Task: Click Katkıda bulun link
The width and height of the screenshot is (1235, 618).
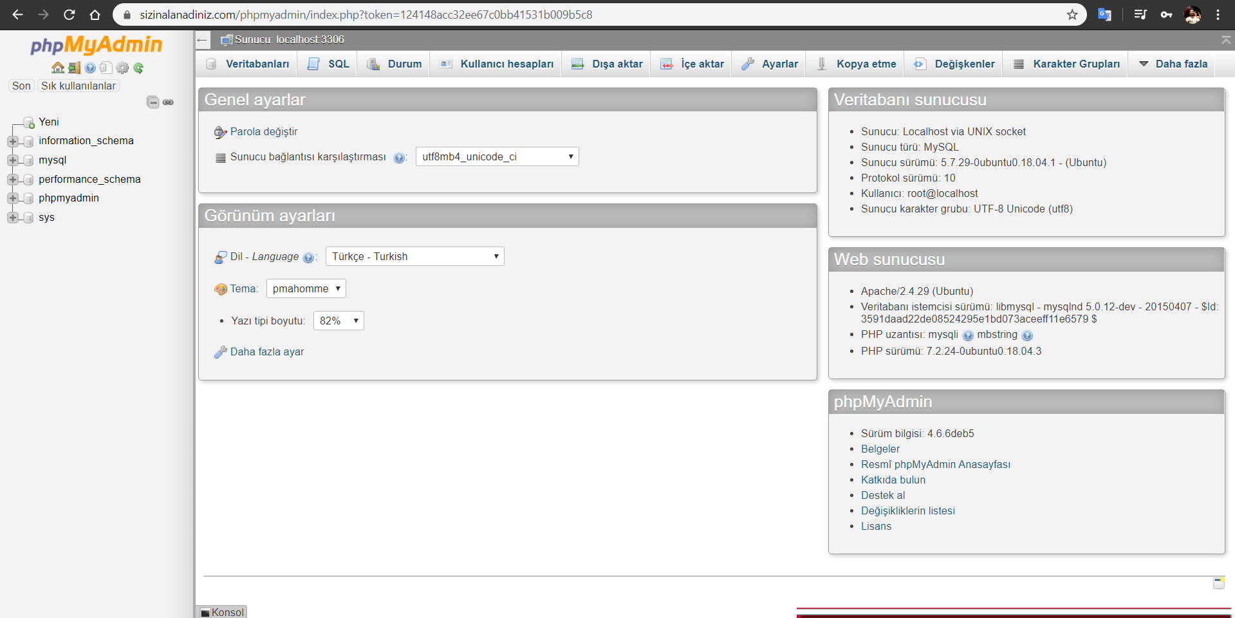Action: pos(893,480)
